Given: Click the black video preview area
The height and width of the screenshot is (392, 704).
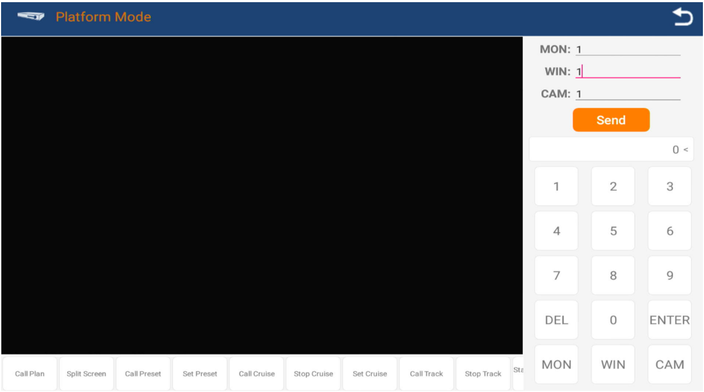Looking at the screenshot, I should pos(262,196).
